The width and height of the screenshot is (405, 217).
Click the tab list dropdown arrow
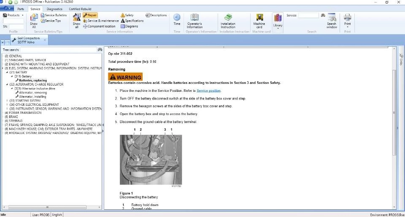point(3,42)
